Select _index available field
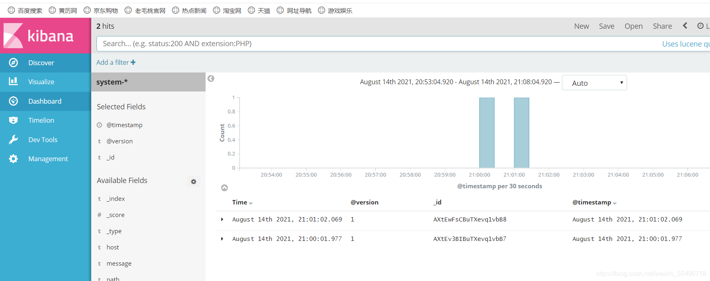710x281 pixels. pos(116,199)
